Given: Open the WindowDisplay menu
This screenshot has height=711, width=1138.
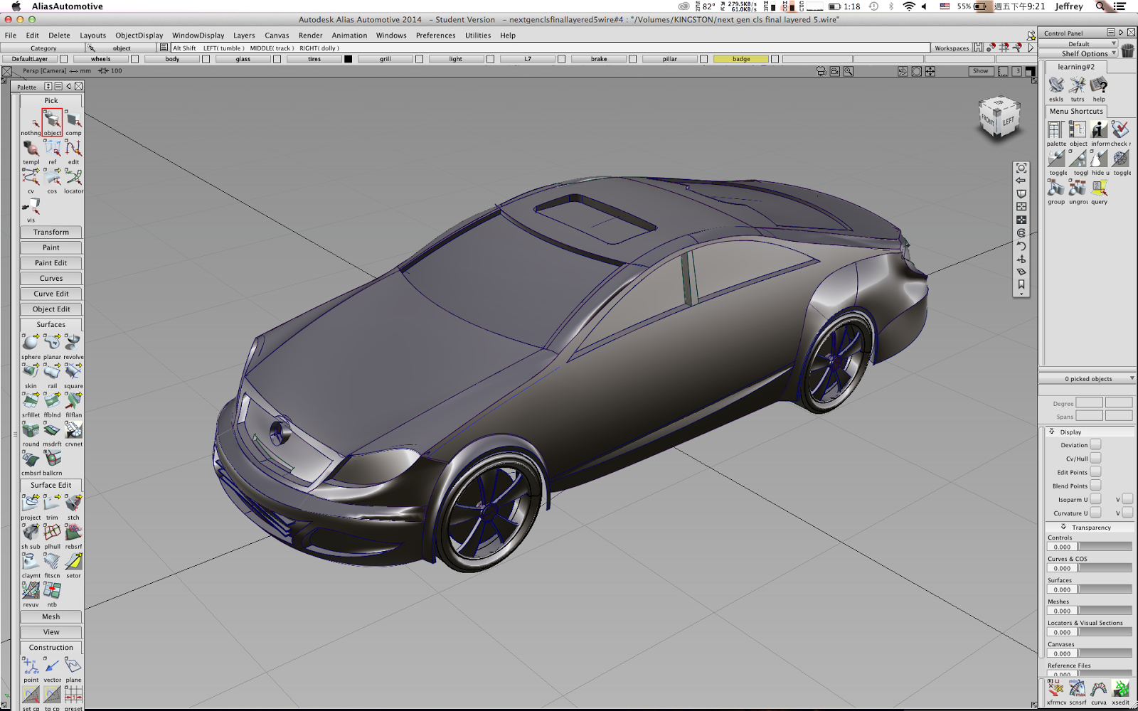Looking at the screenshot, I should tap(197, 35).
